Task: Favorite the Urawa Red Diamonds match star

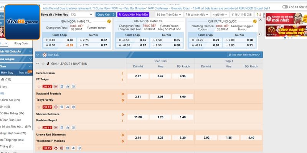Action: (39, 148)
